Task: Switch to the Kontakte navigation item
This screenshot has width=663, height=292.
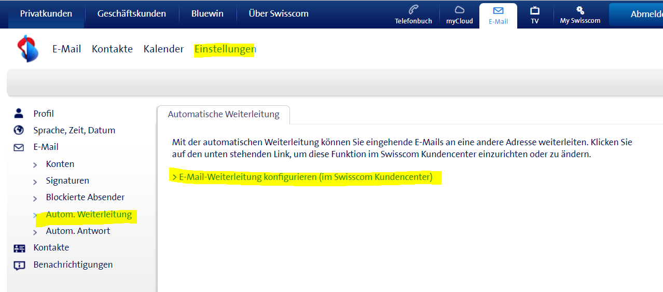Action: coord(112,49)
